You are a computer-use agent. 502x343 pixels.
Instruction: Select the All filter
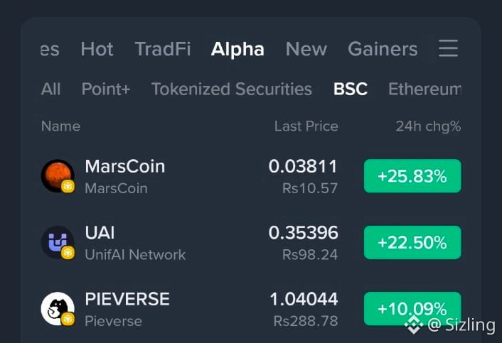[51, 89]
